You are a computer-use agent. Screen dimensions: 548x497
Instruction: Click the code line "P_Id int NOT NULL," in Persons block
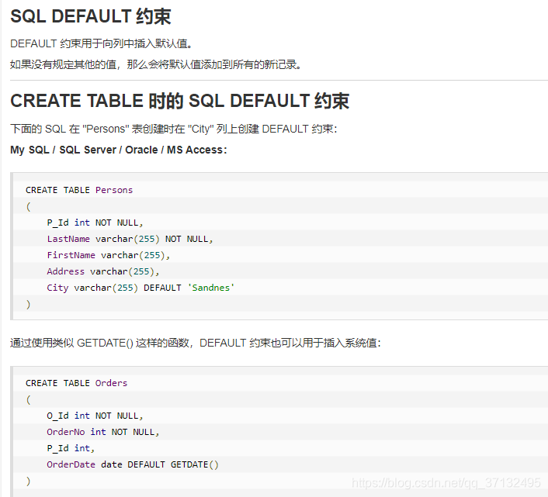pyautogui.click(x=95, y=223)
